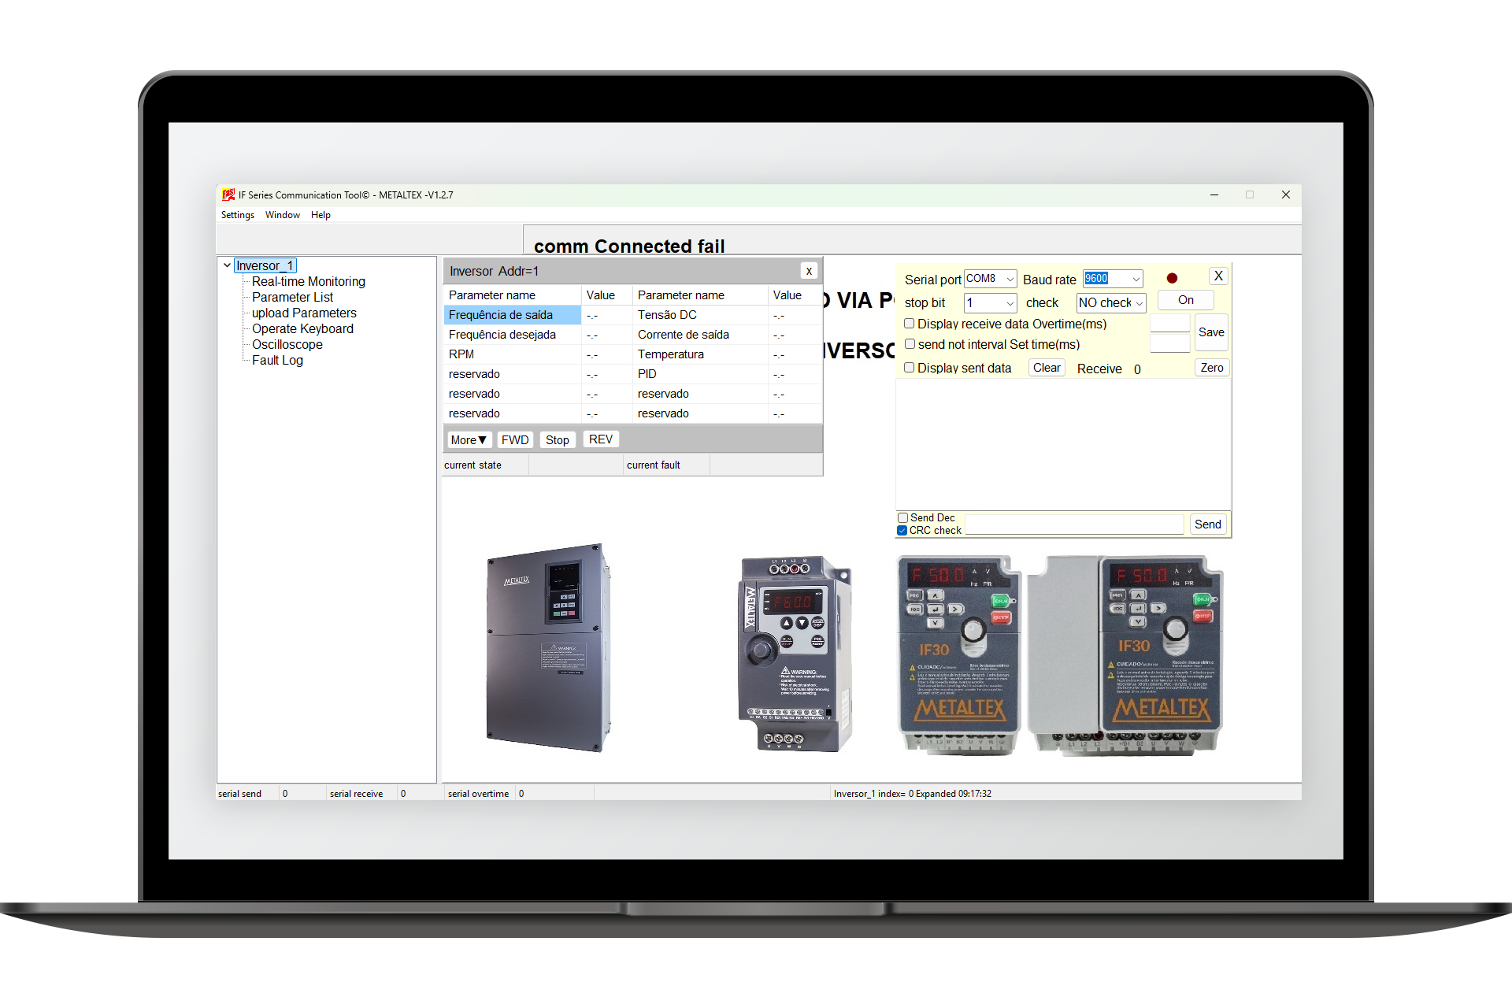Open Fault Log tree item
Viewport: 1512px width, 1008px height.
277,360
